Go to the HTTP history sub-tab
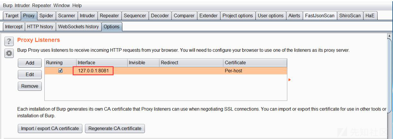The height and width of the screenshot is (139, 393). [x=40, y=27]
